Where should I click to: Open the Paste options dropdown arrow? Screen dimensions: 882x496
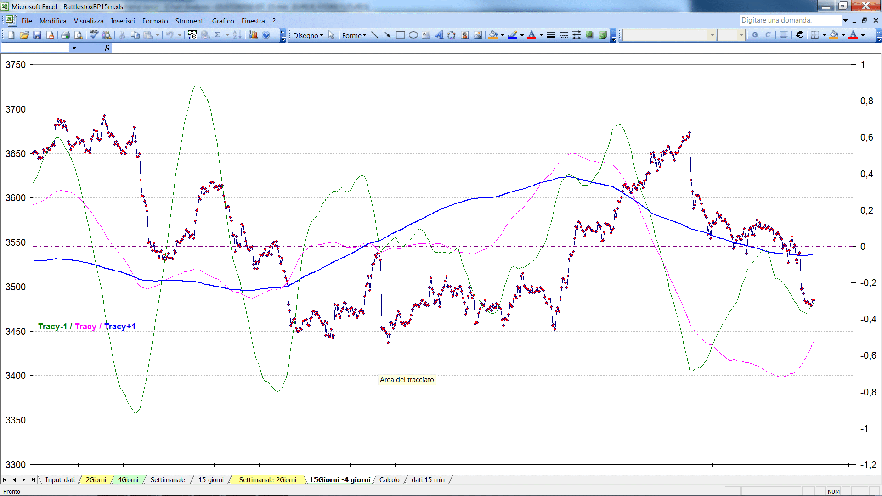click(158, 35)
